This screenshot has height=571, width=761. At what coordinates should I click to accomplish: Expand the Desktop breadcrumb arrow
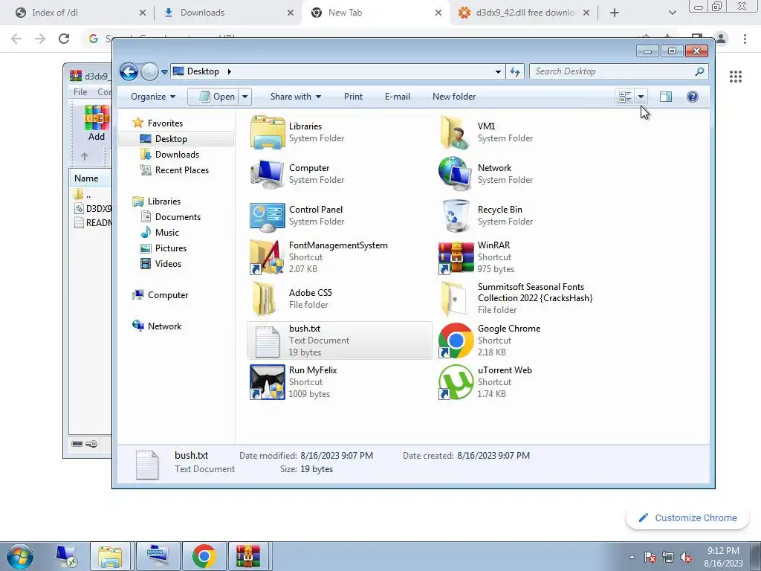[x=229, y=71]
